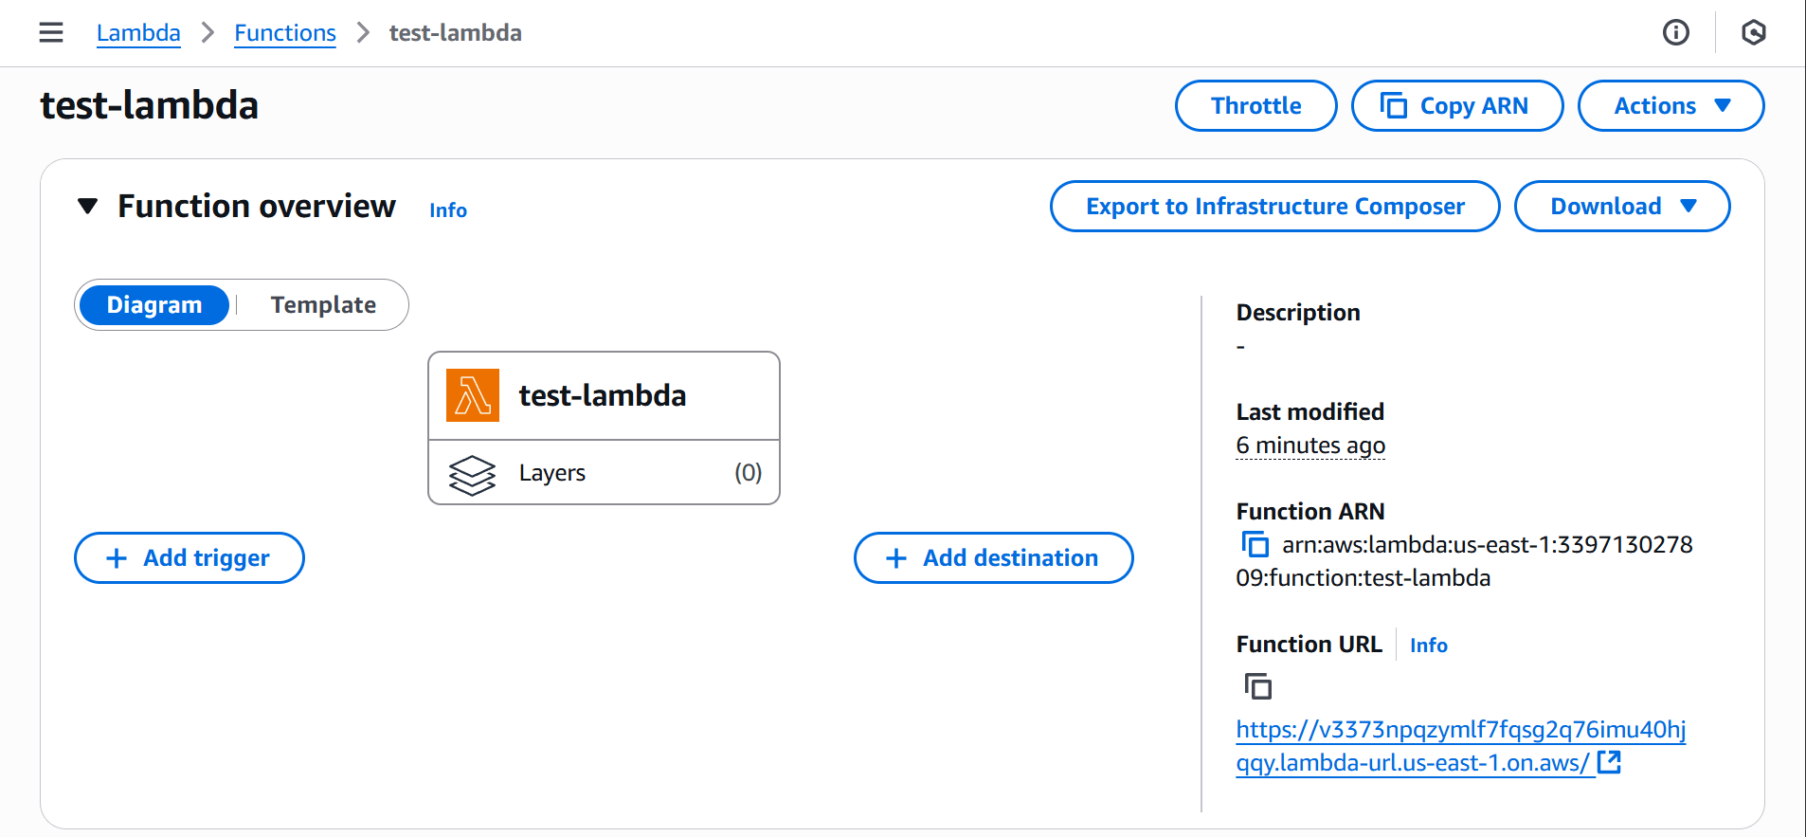Image resolution: width=1806 pixels, height=837 pixels.
Task: Open the Download dropdown
Action: point(1621,207)
